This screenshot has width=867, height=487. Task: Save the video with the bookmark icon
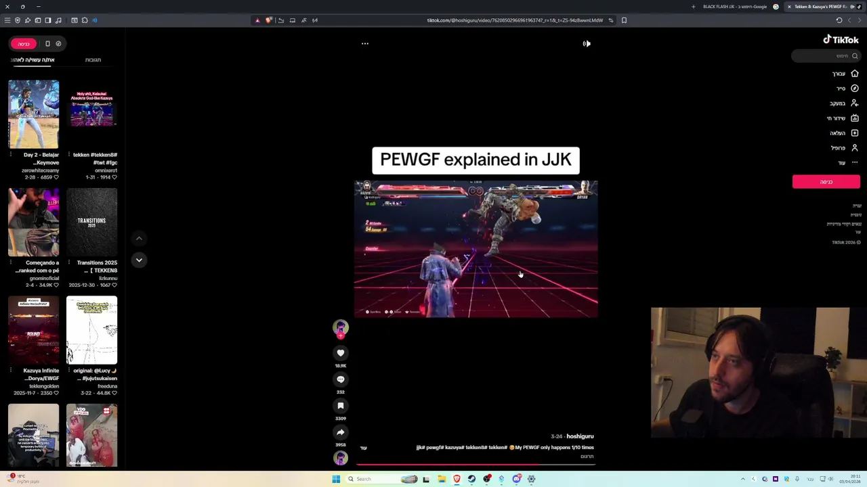(341, 406)
